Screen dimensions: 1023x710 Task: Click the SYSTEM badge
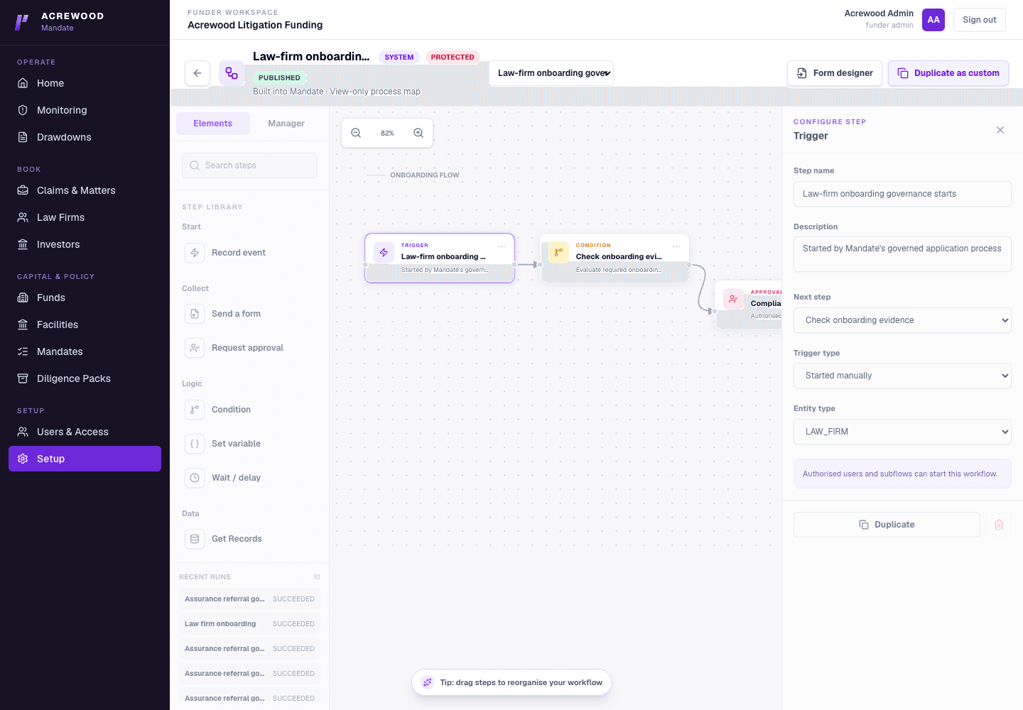pos(399,58)
